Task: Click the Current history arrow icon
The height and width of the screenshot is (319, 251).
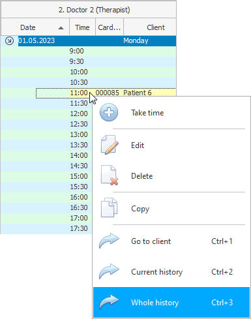Action: tap(109, 271)
